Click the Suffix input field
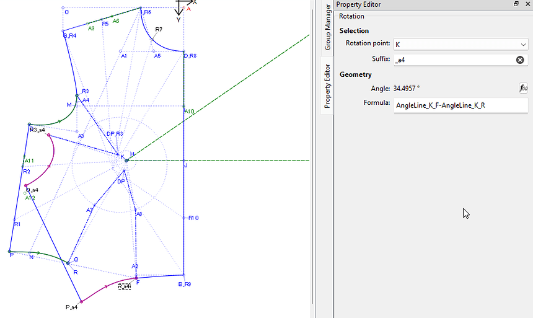This screenshot has width=533, height=318. pos(460,60)
